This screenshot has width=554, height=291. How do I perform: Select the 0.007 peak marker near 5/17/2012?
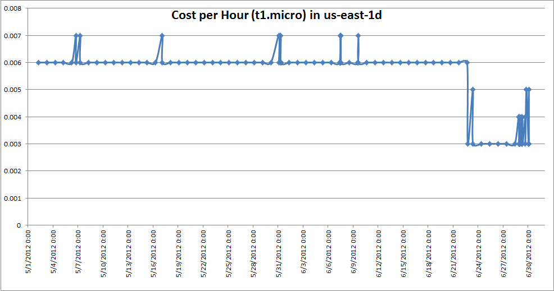(x=162, y=35)
